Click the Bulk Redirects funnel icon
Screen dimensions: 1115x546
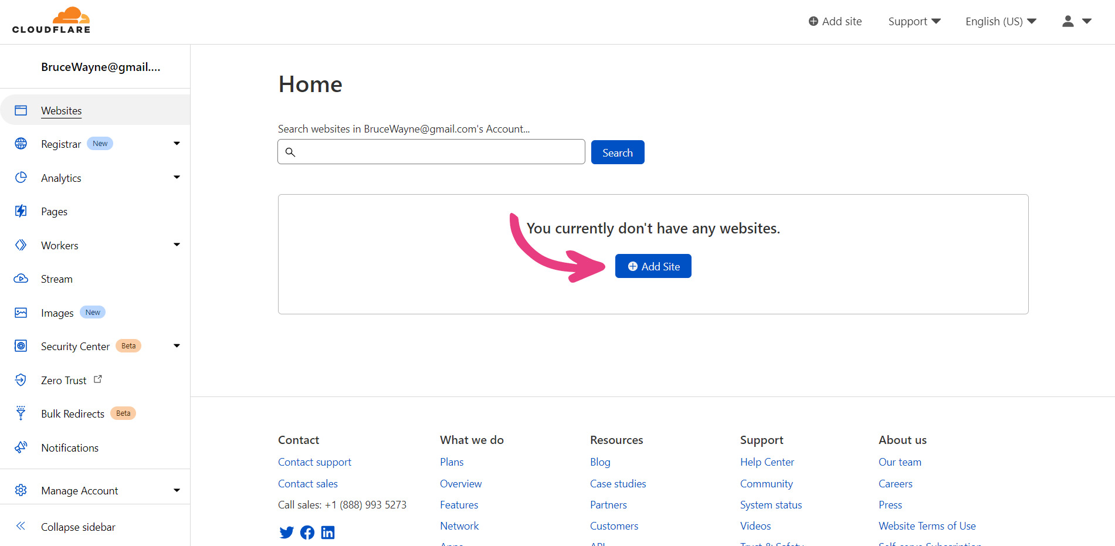click(21, 413)
